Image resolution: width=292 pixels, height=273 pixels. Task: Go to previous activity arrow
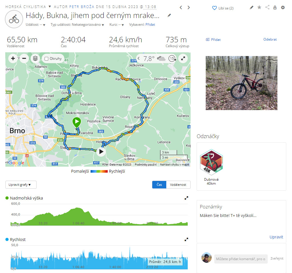181,7
